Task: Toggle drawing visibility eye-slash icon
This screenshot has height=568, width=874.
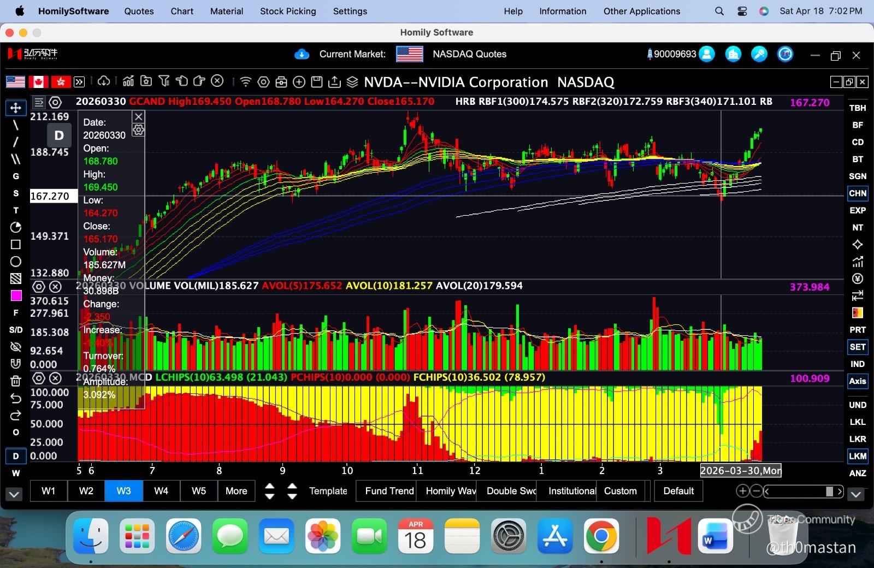Action: click(16, 347)
